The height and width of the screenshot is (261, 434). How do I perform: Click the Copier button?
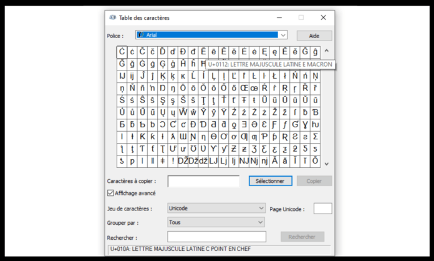pos(314,181)
